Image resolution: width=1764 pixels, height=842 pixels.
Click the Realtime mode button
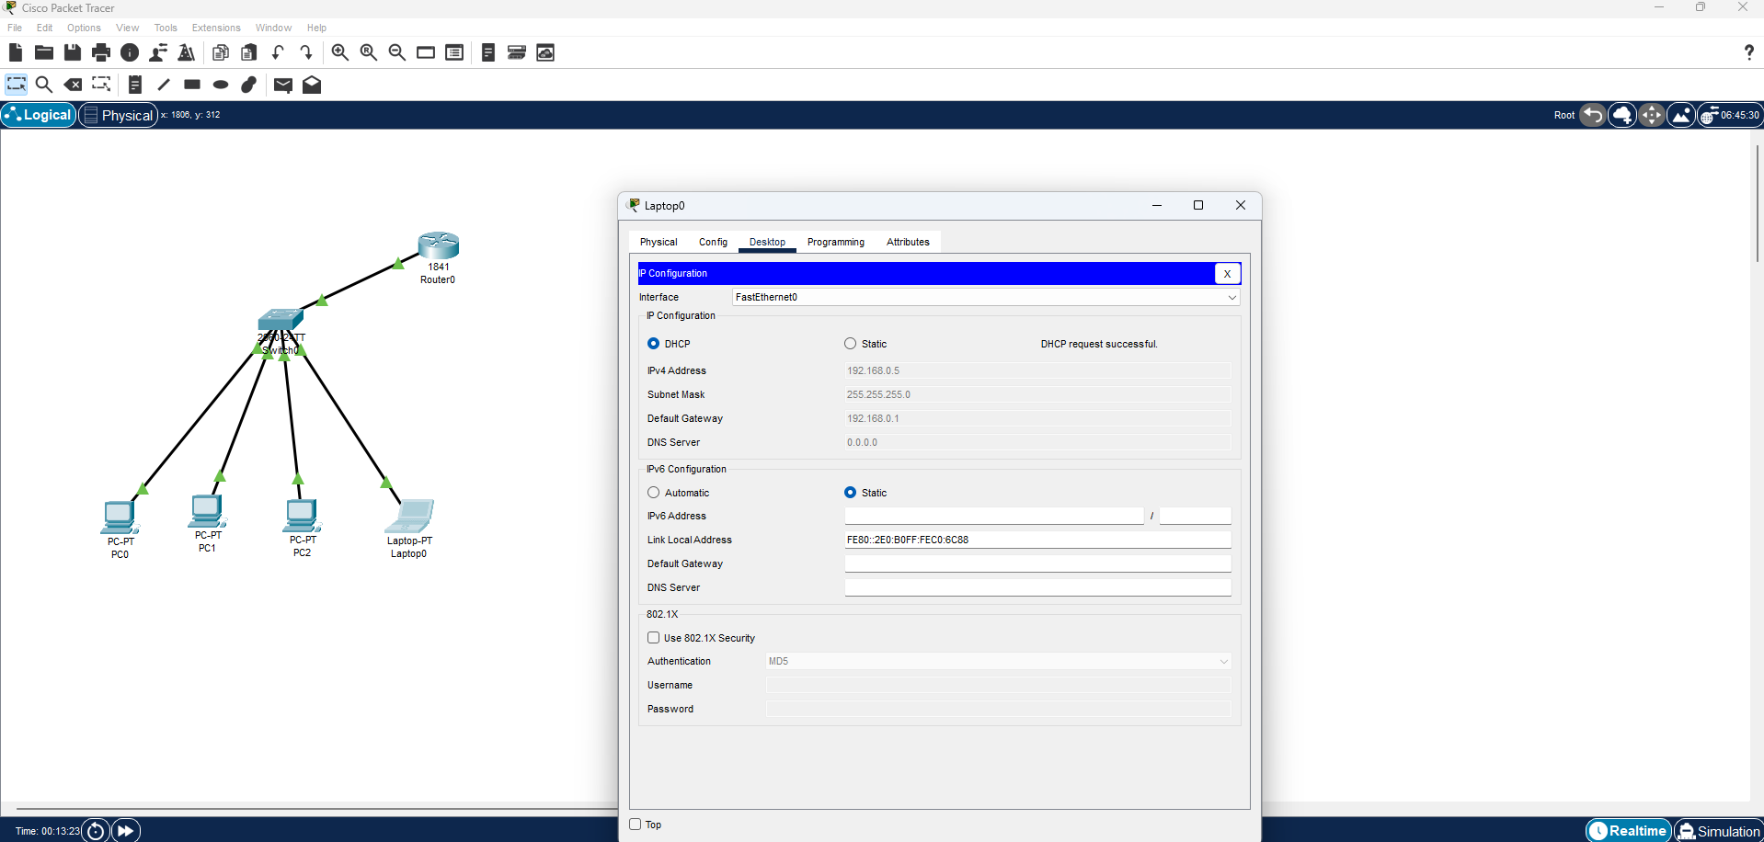click(1629, 831)
